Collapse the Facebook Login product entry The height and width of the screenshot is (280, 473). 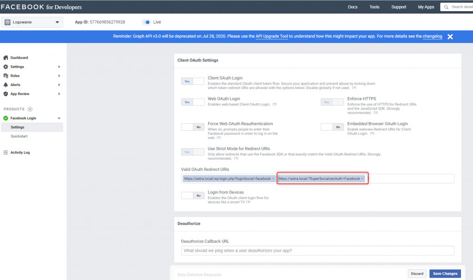pyautogui.click(x=58, y=118)
